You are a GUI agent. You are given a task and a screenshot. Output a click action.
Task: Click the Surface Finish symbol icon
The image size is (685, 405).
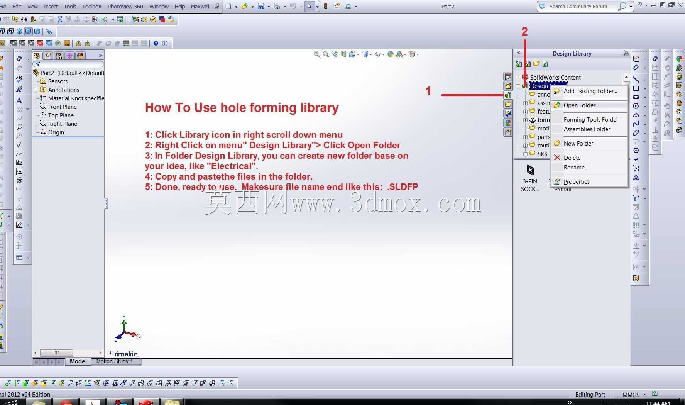click(19, 145)
